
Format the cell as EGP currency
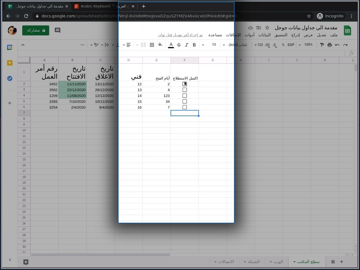[x=291, y=45]
